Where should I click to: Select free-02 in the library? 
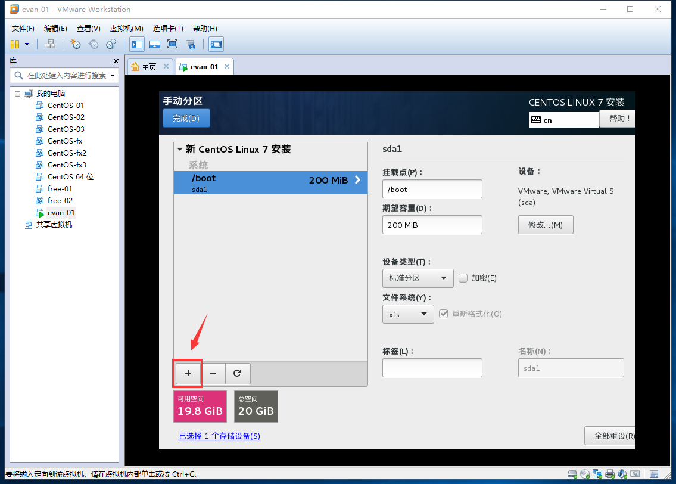(54, 201)
